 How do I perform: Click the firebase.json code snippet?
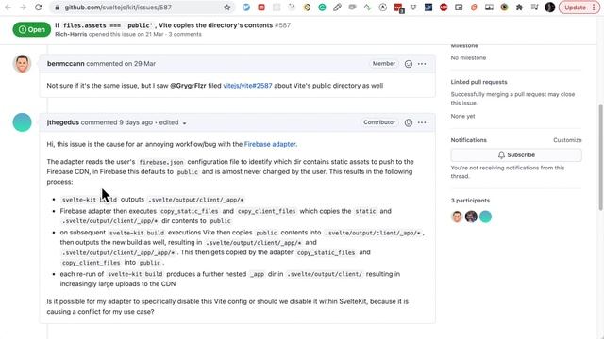[x=161, y=162]
